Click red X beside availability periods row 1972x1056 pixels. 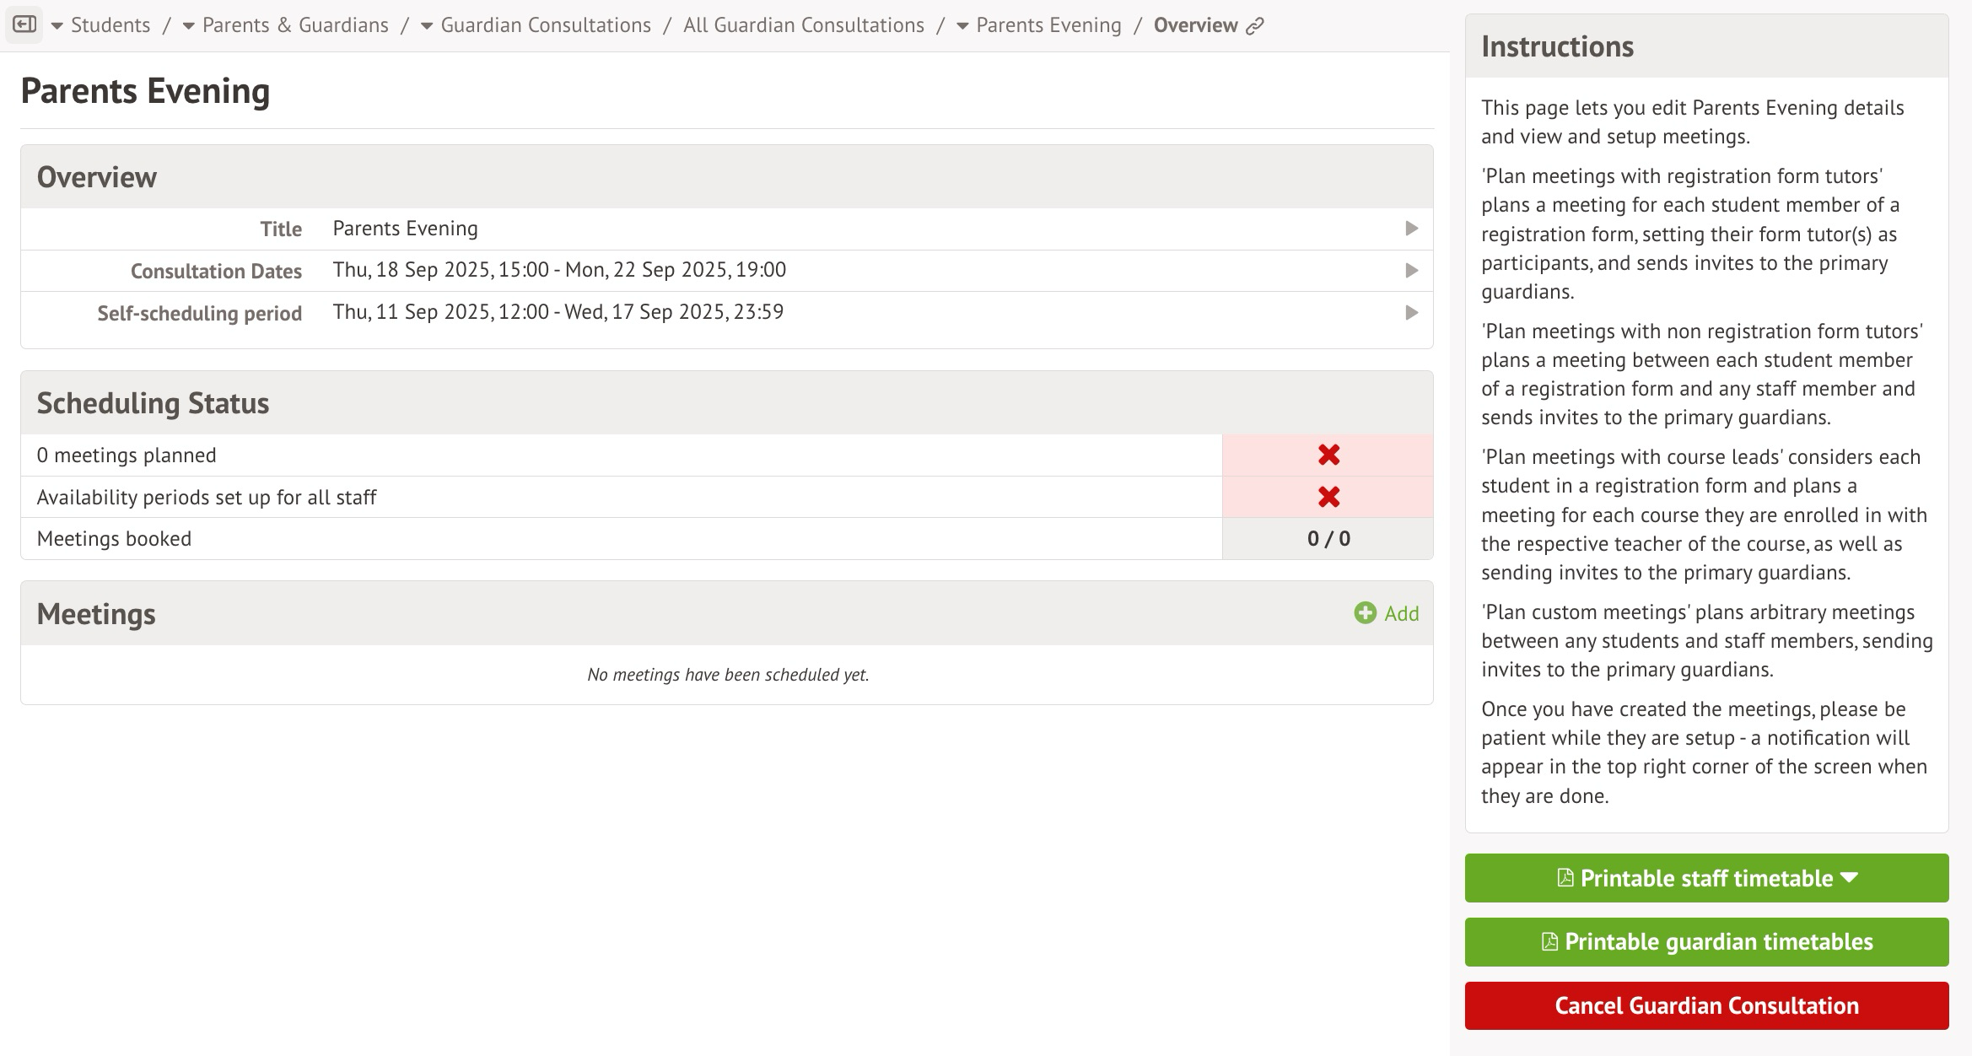pyautogui.click(x=1328, y=497)
